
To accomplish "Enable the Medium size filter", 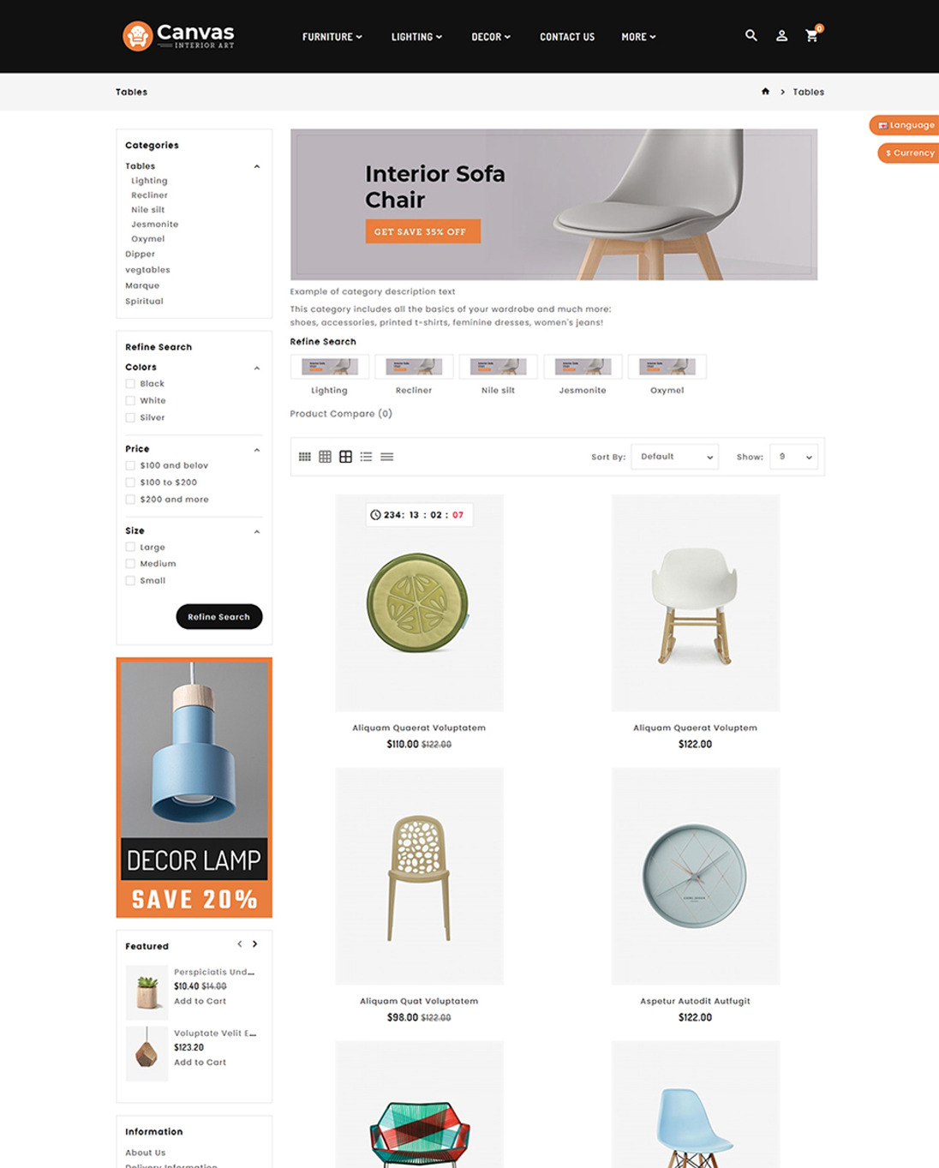I will 130,564.
